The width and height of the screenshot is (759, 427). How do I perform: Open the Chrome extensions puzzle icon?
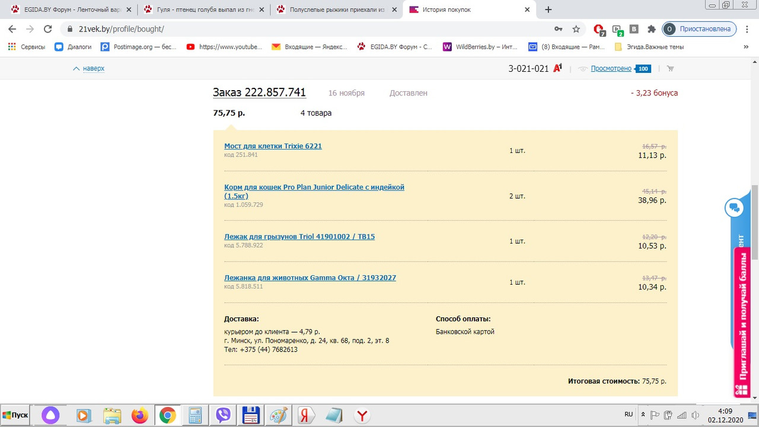(652, 29)
